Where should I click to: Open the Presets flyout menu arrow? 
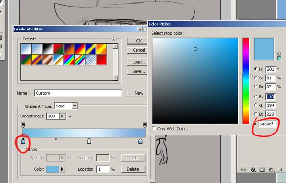pyautogui.click(x=113, y=39)
